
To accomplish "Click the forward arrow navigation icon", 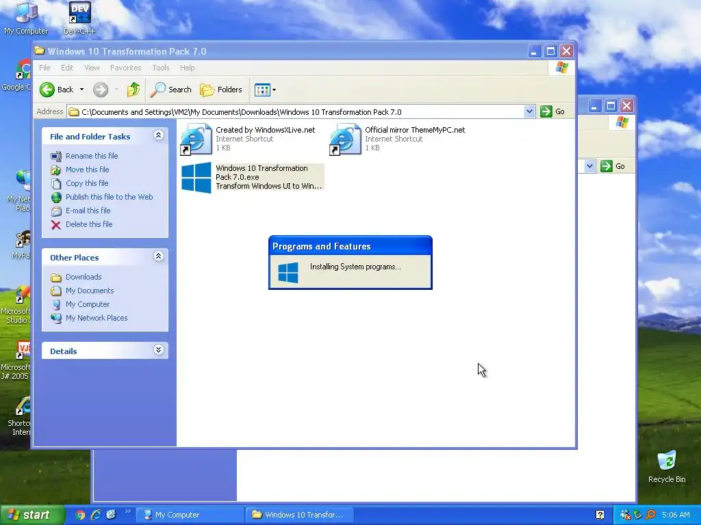I will coord(101,90).
